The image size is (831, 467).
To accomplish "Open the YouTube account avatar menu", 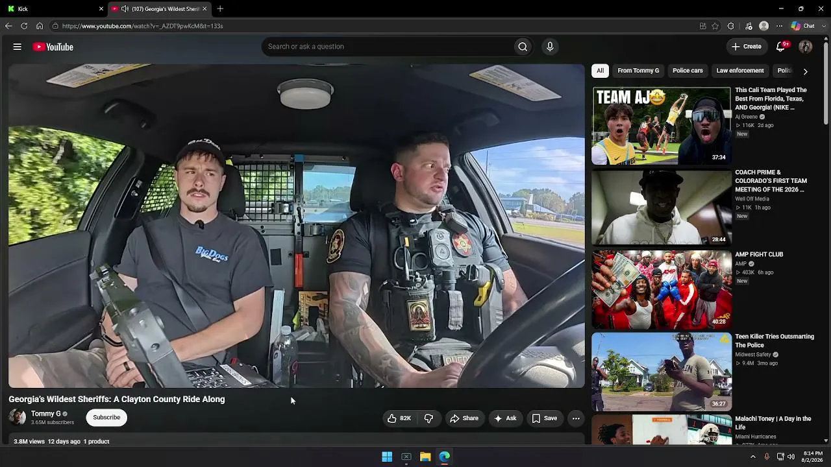I will (806, 47).
